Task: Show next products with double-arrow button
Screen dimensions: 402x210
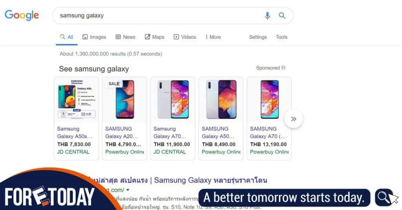Action: [294, 119]
